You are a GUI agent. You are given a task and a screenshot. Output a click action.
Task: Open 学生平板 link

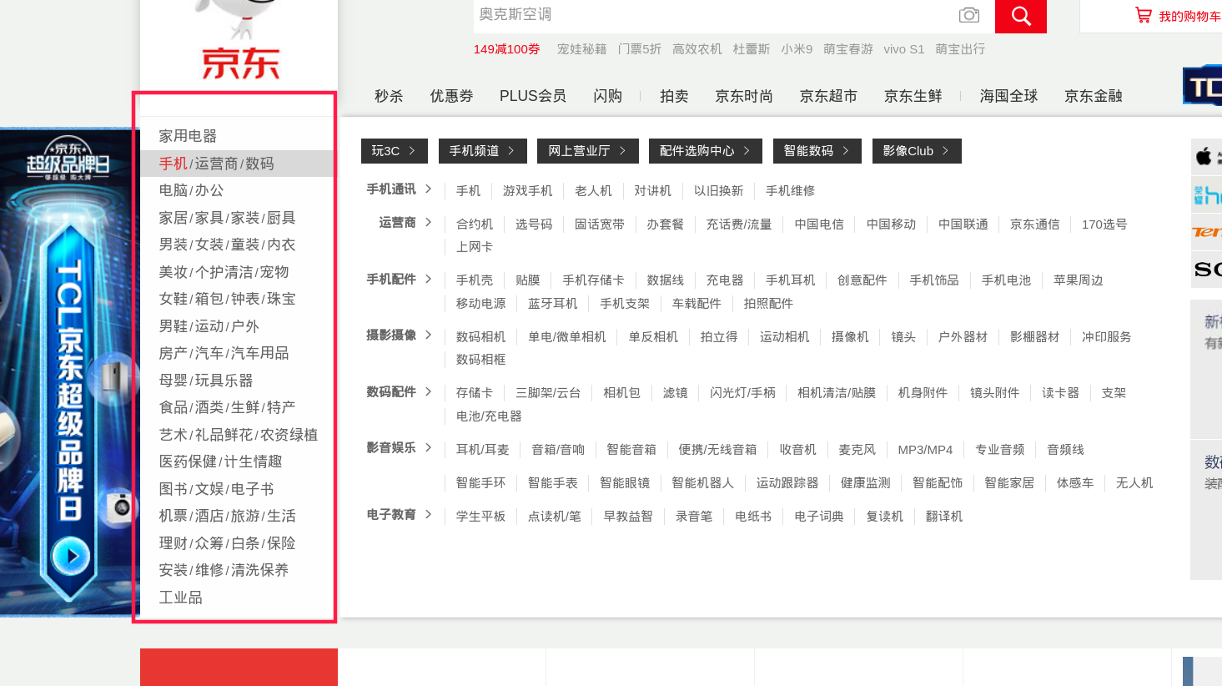[x=480, y=517]
